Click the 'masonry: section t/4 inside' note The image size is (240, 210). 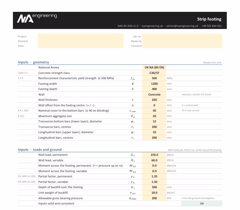click(196, 94)
